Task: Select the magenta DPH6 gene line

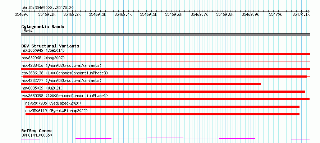Action: point(165,139)
